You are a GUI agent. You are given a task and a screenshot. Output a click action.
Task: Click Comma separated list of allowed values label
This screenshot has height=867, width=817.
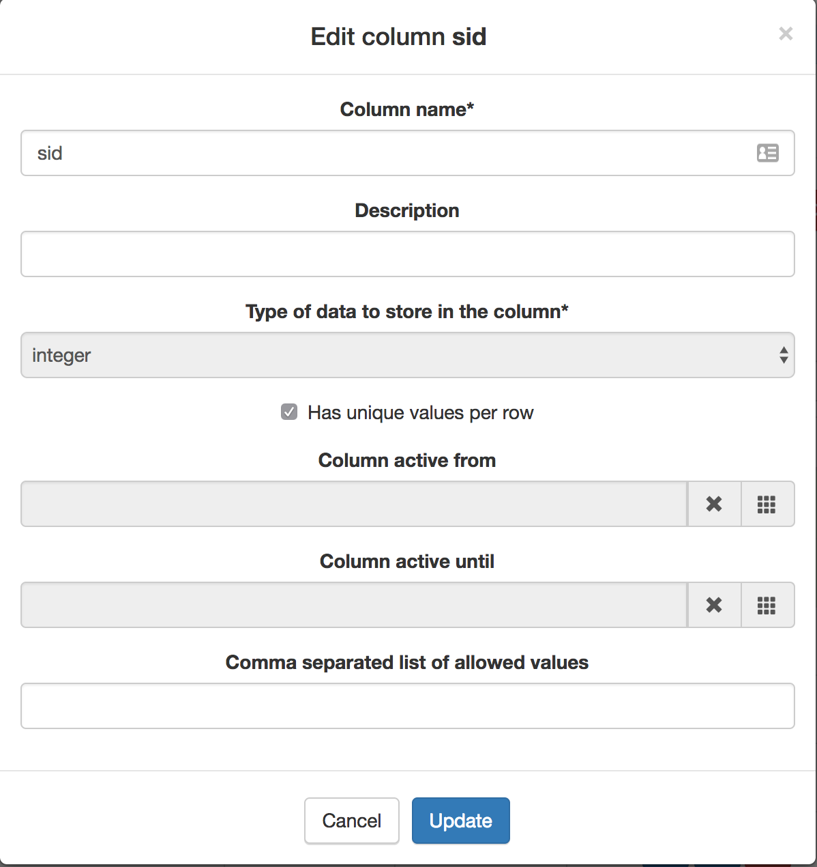click(407, 662)
